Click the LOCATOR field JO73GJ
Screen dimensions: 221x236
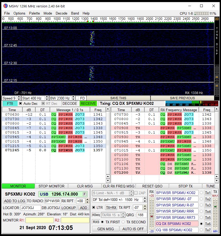pos(31,208)
